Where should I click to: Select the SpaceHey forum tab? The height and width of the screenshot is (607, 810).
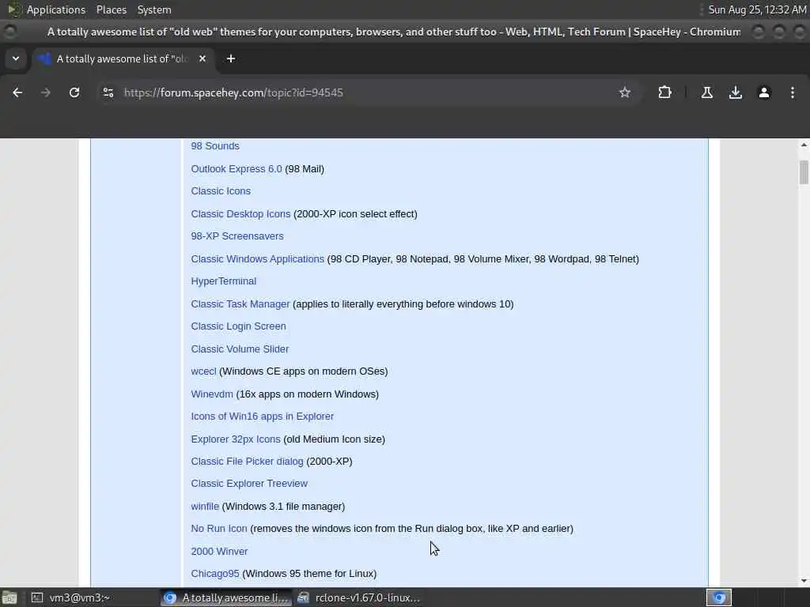point(123,58)
